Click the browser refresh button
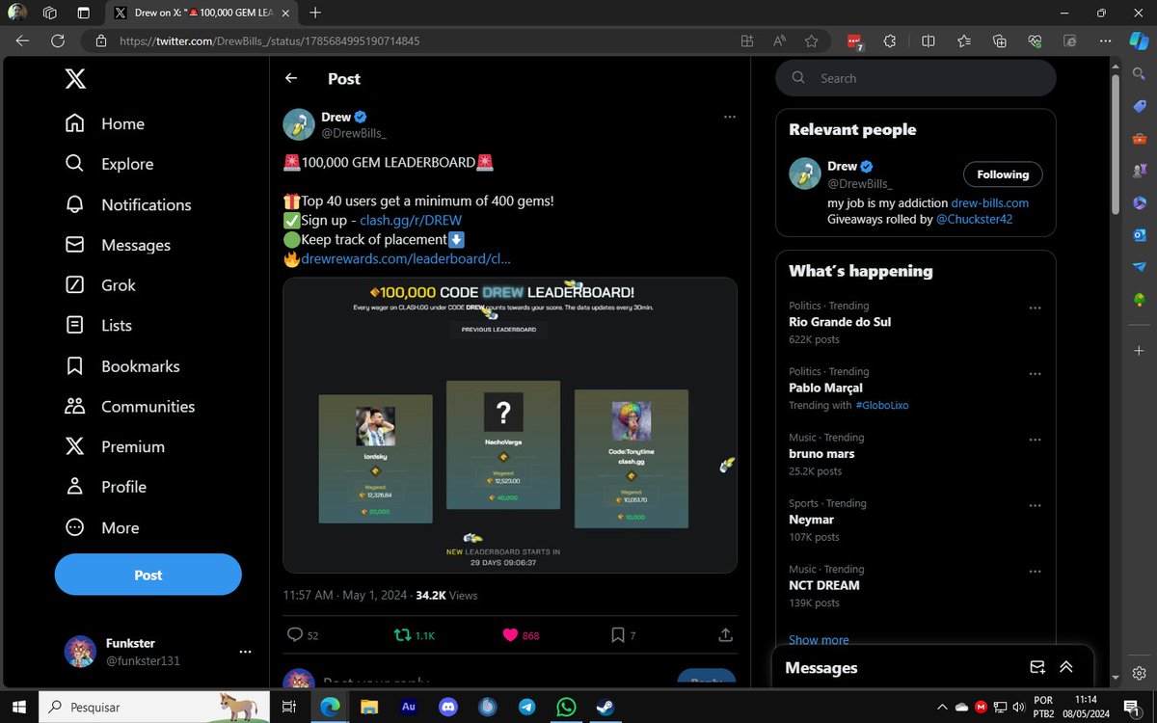This screenshot has height=723, width=1157. coord(58,41)
